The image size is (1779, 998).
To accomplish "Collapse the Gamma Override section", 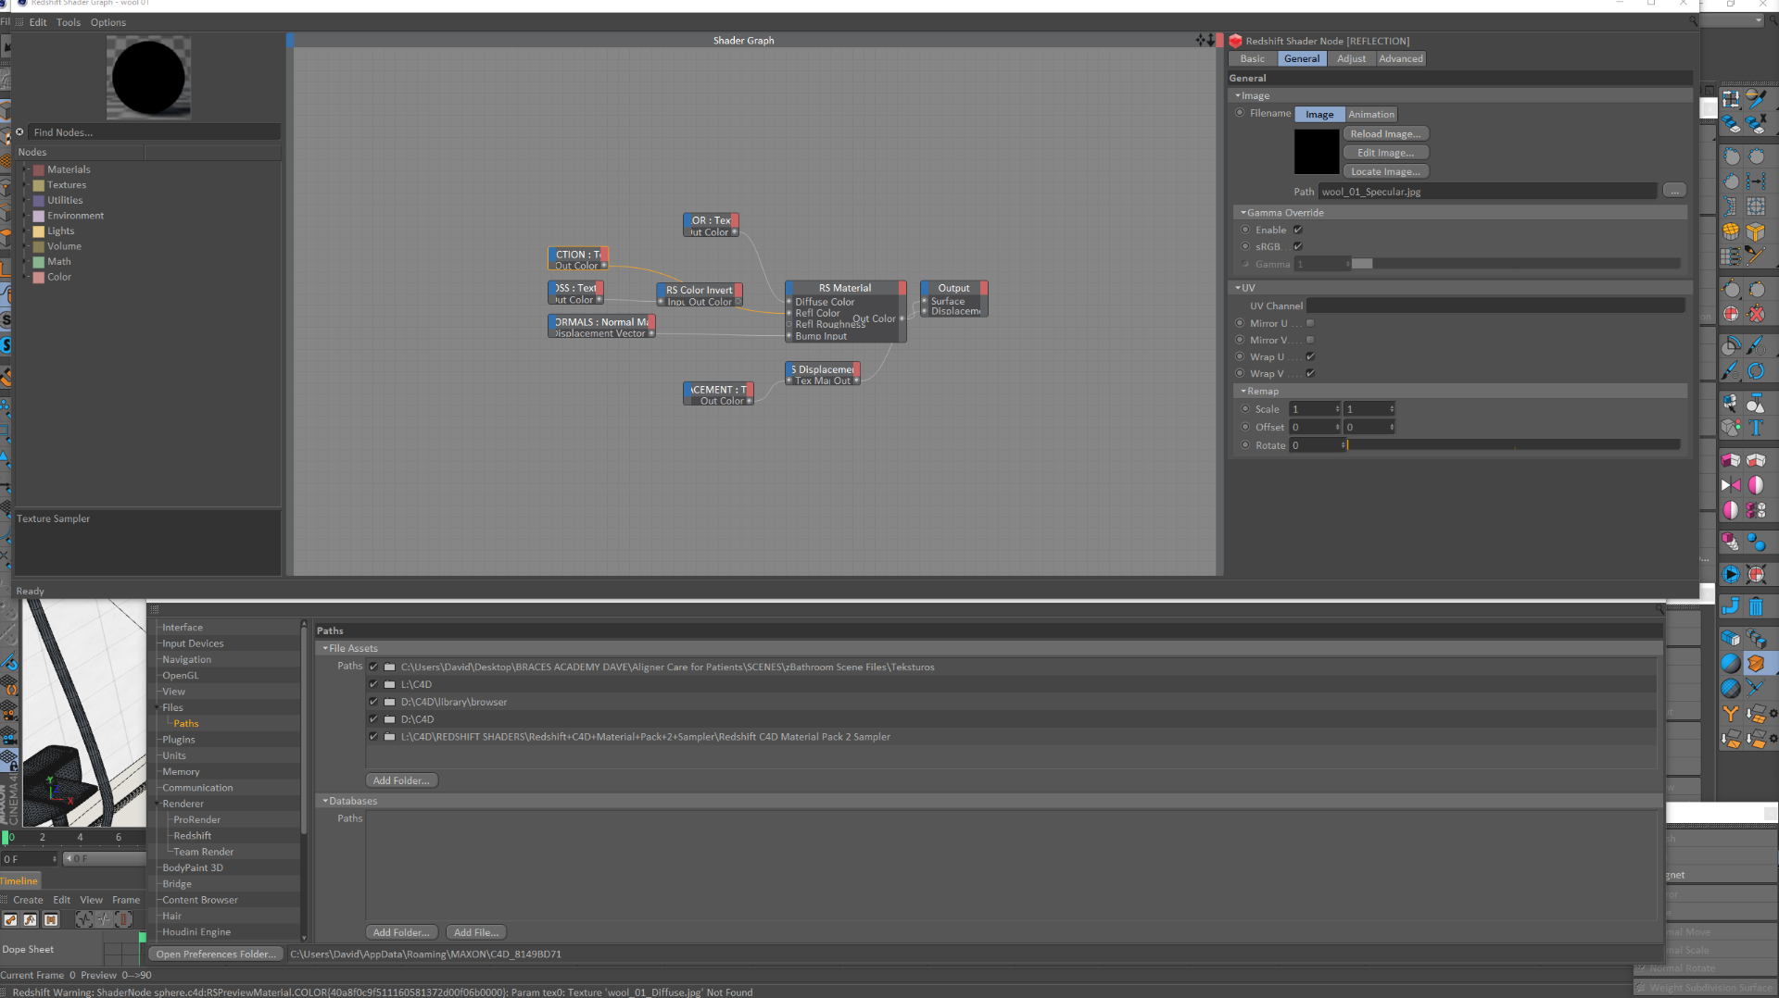I will coord(1243,212).
